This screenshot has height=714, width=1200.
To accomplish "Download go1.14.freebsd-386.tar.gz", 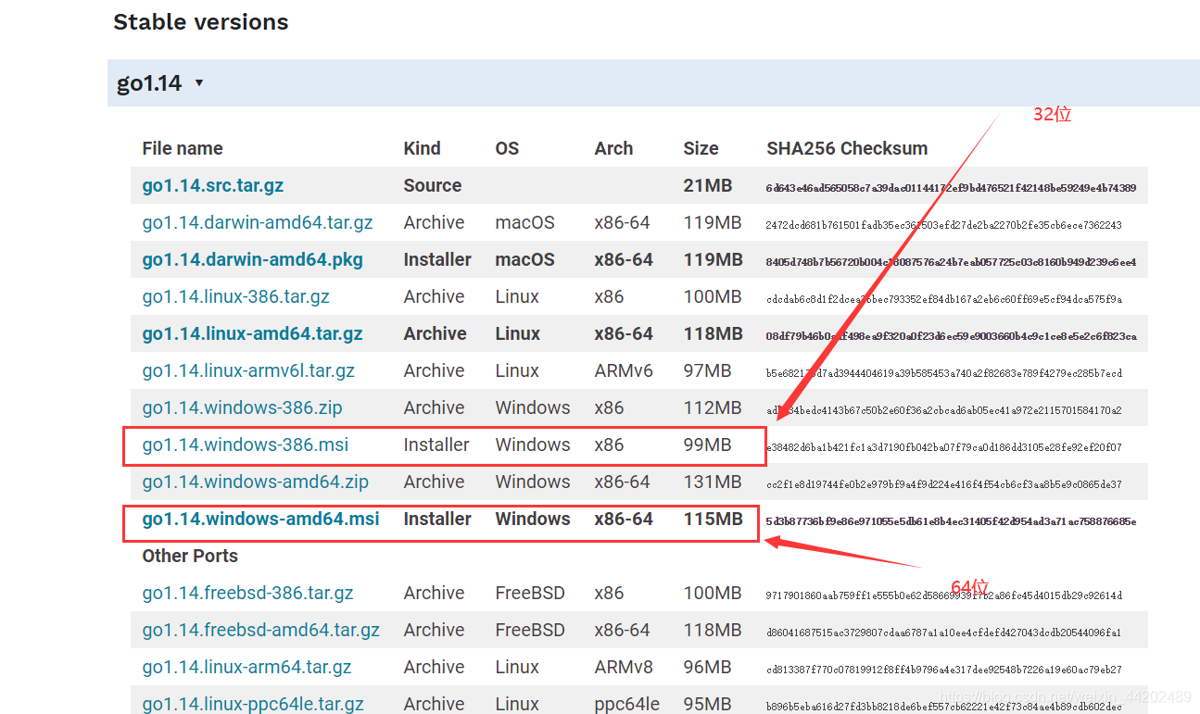I will tap(248, 593).
